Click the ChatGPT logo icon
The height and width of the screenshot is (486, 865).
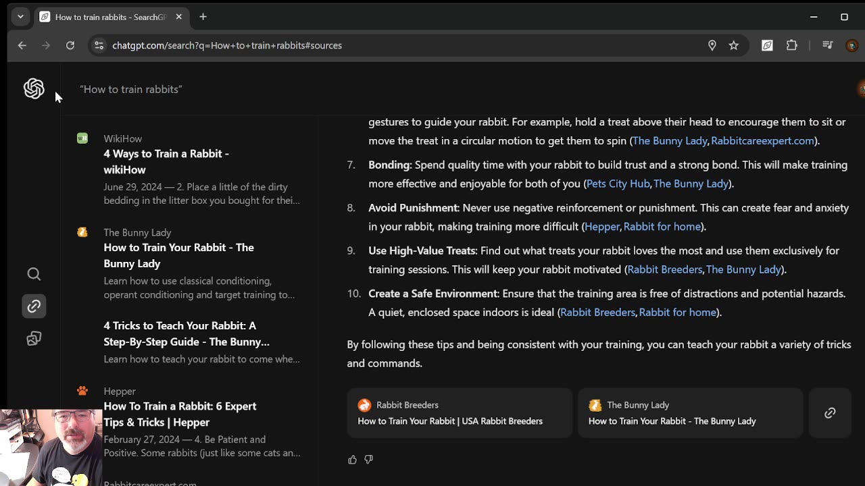click(34, 88)
